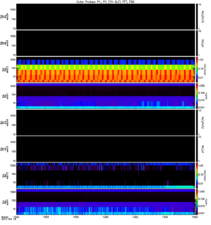Click the "1400" time axis label
This screenshot has height=225, width=211.
pos(195,217)
